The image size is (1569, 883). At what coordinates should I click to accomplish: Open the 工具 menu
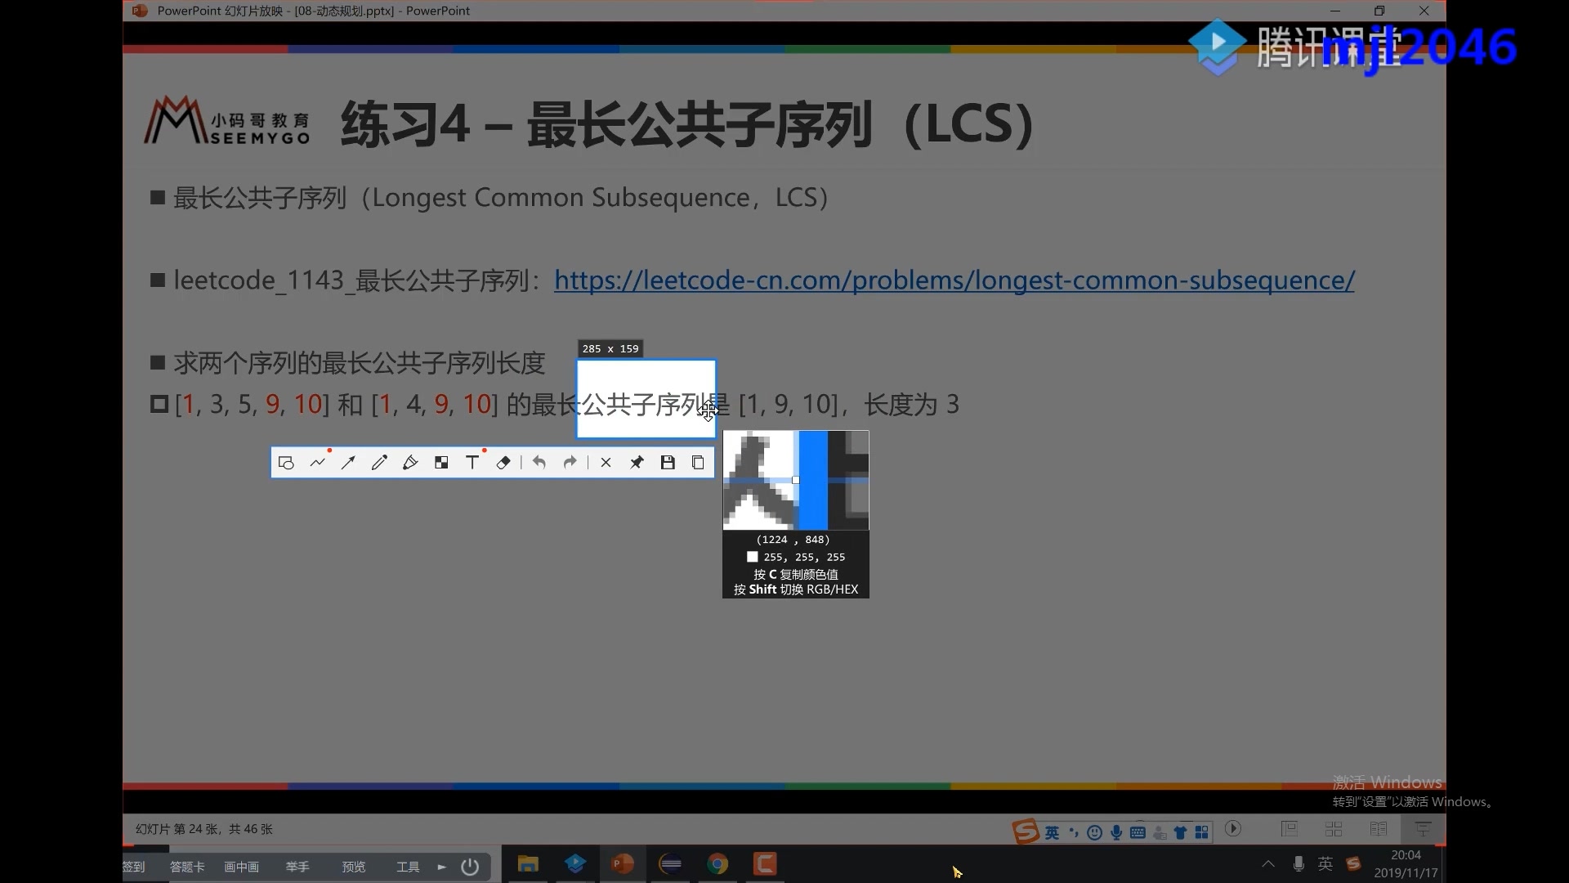[x=408, y=867]
